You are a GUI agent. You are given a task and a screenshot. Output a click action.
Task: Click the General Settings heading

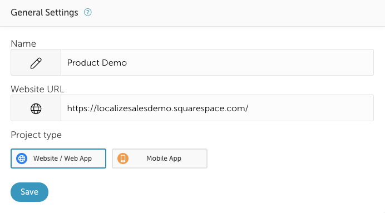click(45, 13)
